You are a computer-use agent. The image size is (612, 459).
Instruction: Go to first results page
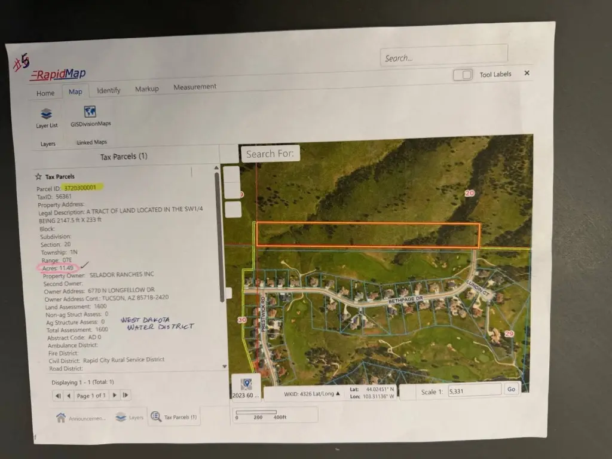[x=58, y=396]
